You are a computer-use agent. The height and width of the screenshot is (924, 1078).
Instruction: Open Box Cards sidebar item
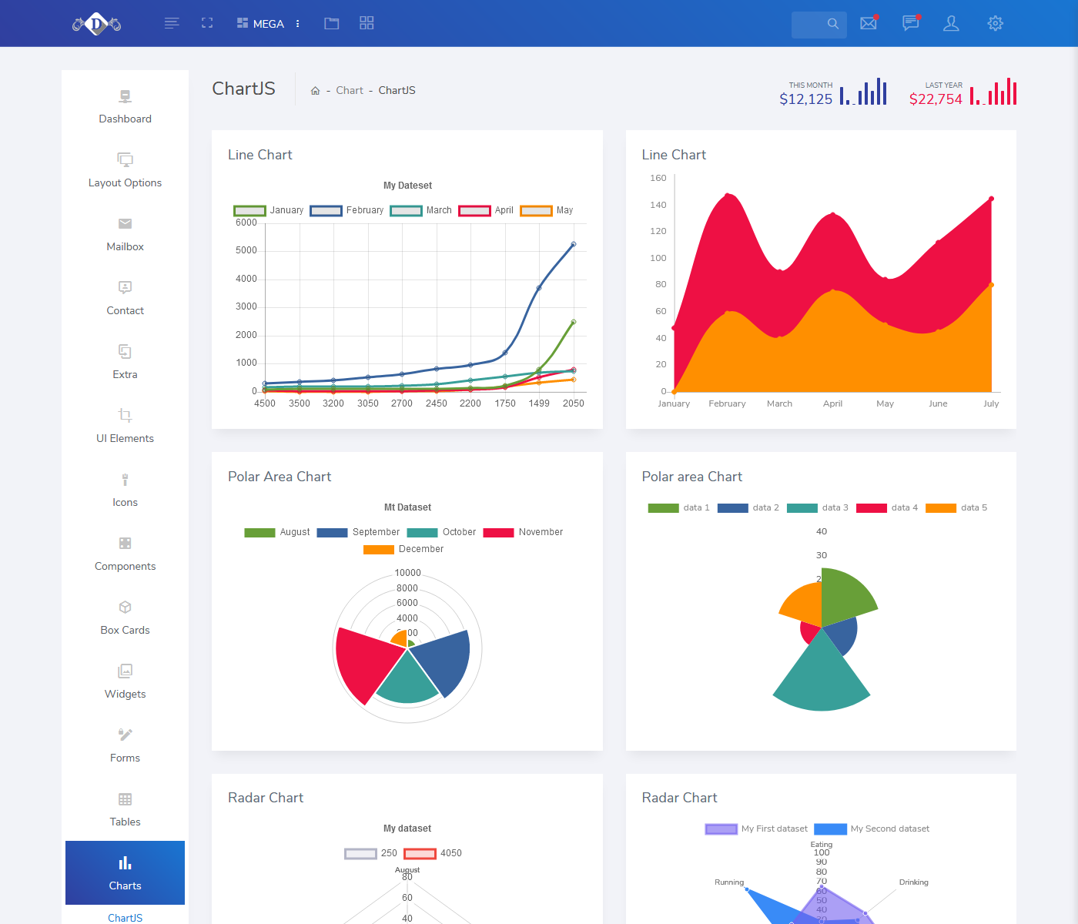pyautogui.click(x=125, y=618)
